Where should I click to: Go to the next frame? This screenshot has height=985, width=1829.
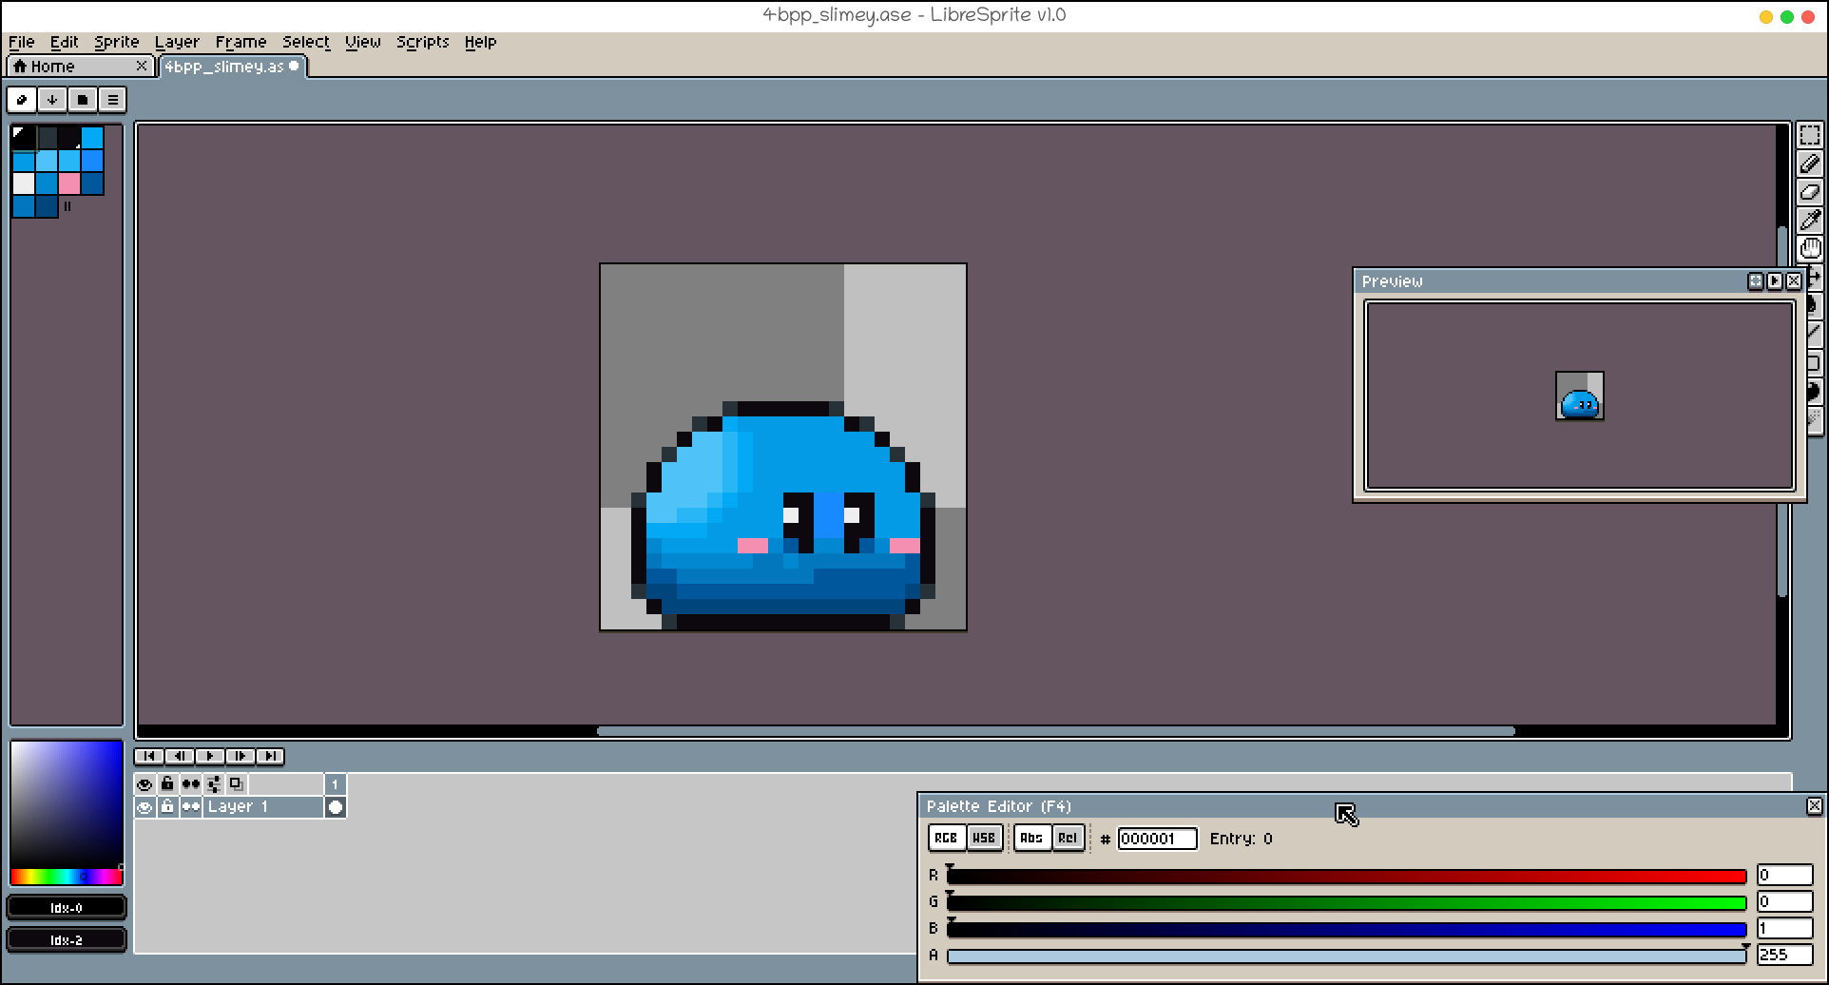tap(241, 756)
